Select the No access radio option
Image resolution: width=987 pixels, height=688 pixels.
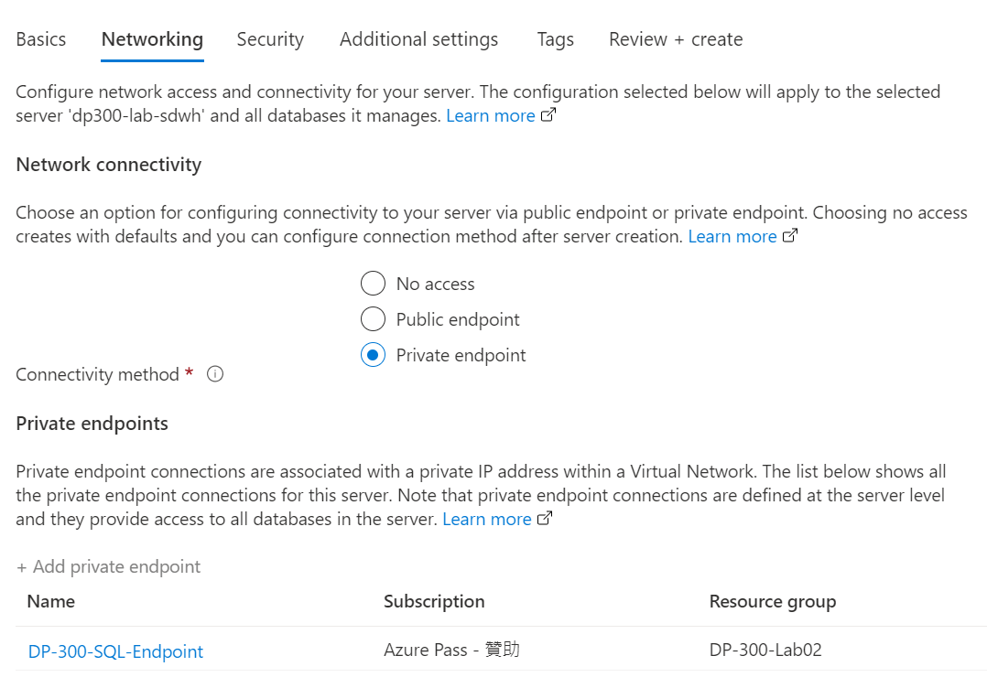(x=373, y=284)
